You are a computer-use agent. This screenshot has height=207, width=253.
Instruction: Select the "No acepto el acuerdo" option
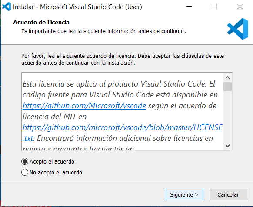point(25,172)
